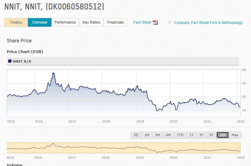Image resolution: width=251 pixels, height=166 pixels.
Task: Select the 1Y range button
Action: (x=192, y=135)
